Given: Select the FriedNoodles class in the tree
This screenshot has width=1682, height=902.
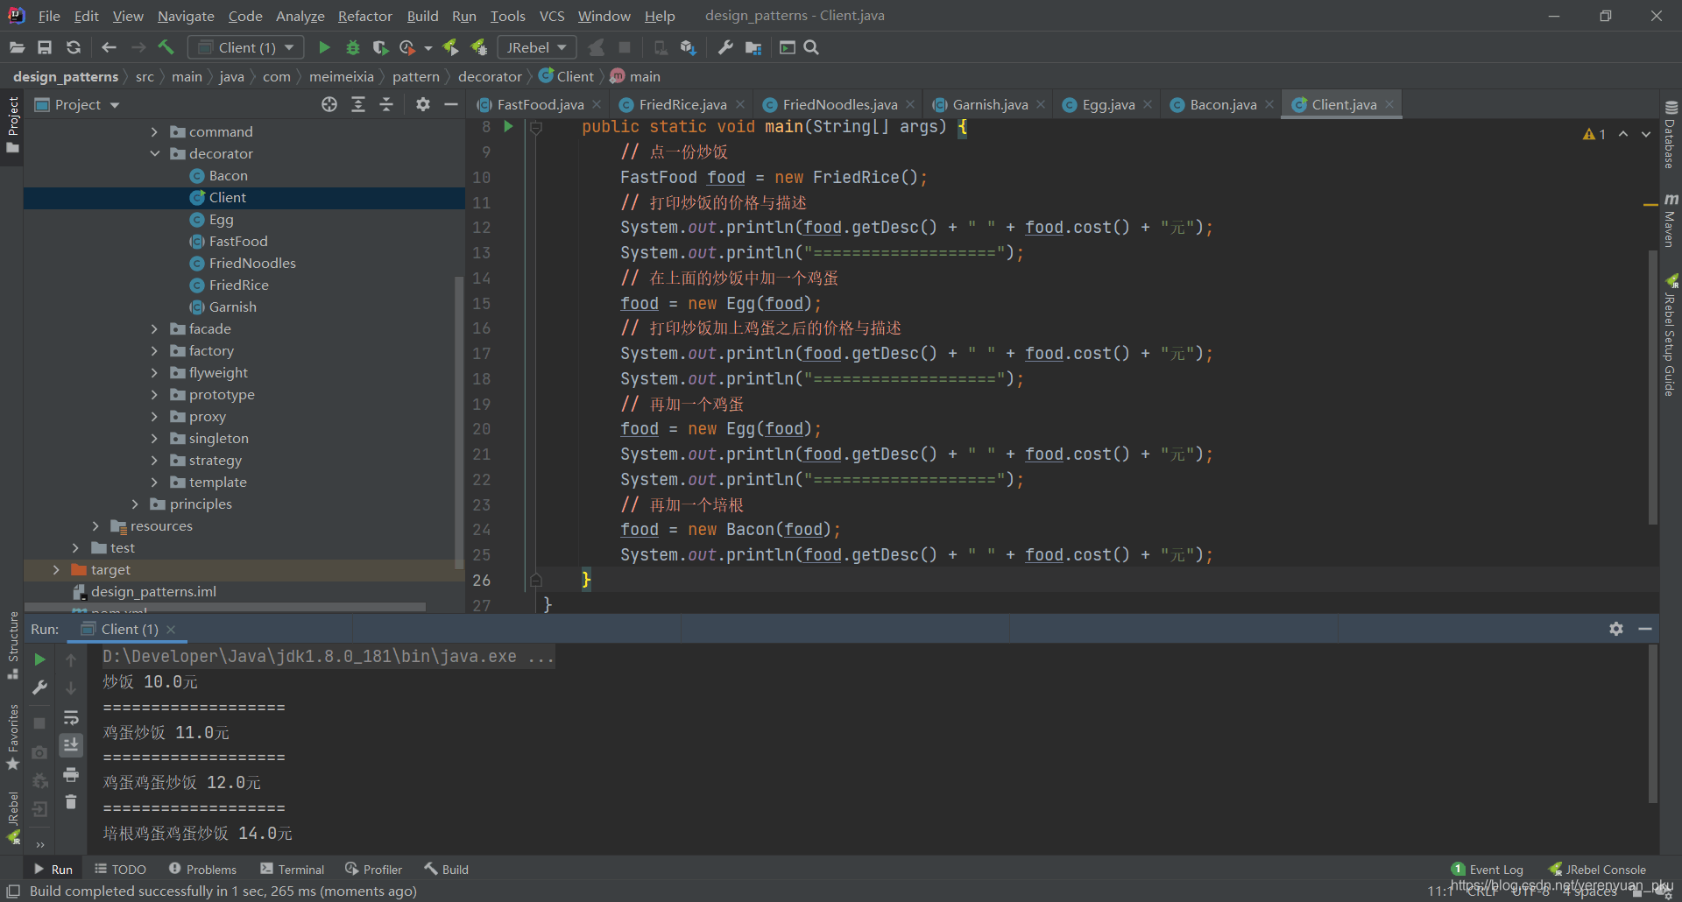Looking at the screenshot, I should coord(252,263).
